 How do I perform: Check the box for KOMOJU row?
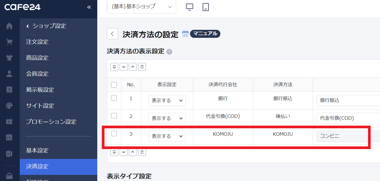coord(114,134)
